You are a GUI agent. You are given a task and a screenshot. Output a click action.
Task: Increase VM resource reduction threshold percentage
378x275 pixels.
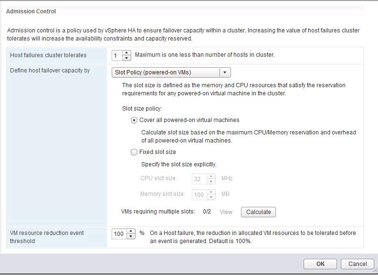point(131,231)
